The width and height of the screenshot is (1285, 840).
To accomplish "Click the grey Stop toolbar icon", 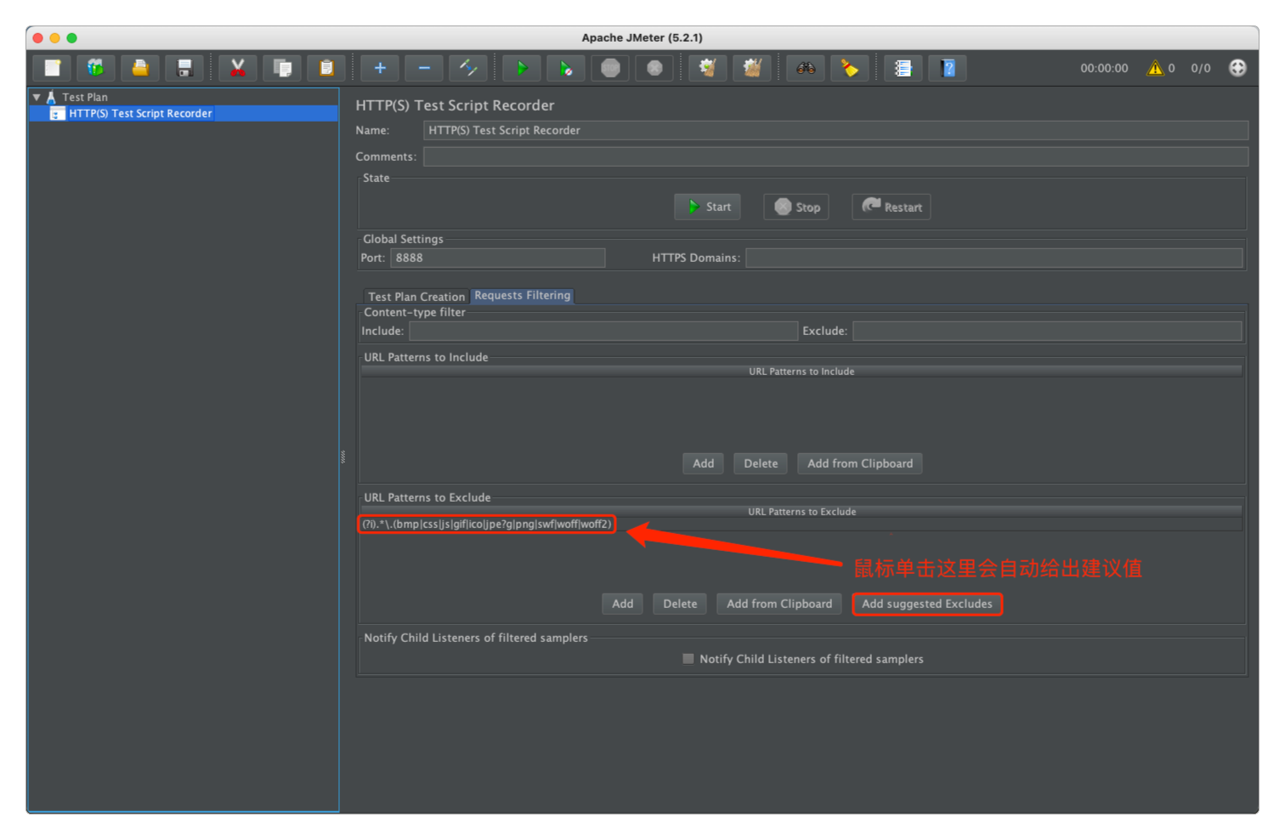I will pos(610,68).
